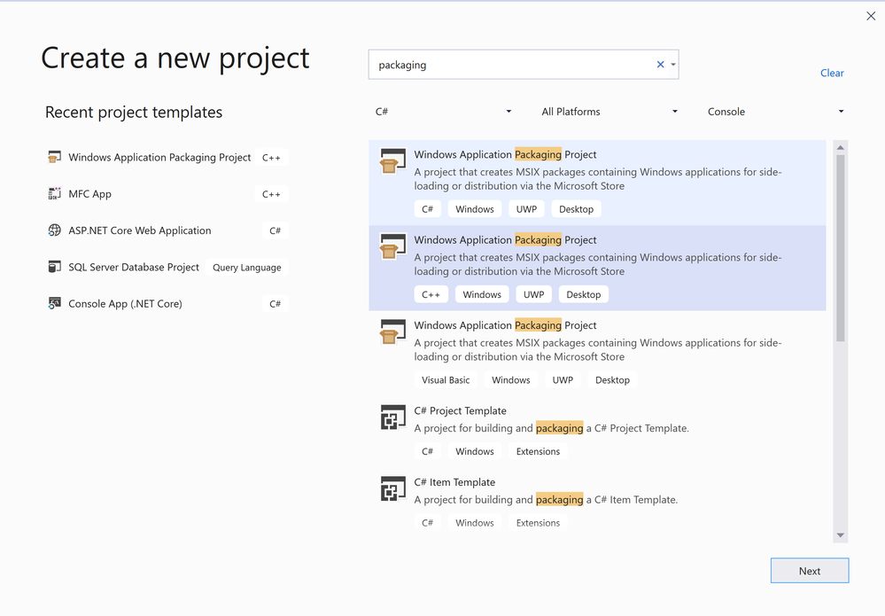This screenshot has height=616, width=885.
Task: Click the recent Windows Application Packaging Project icon
Action: pos(55,158)
